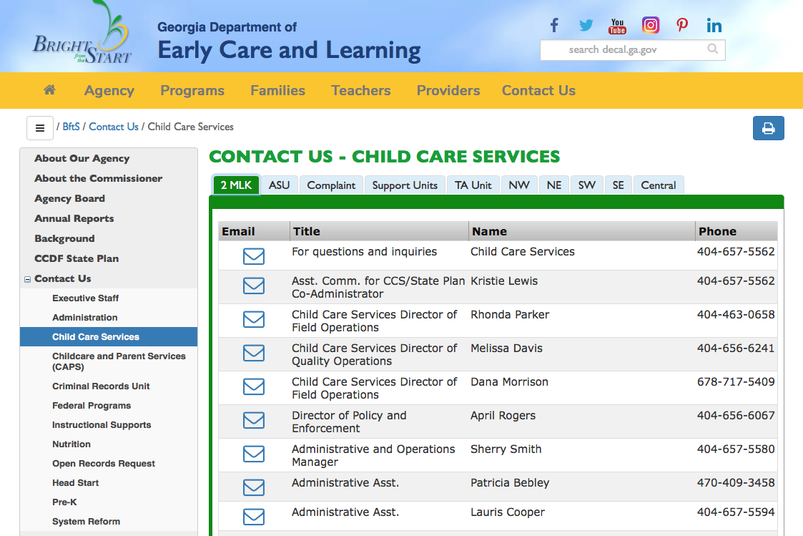Follow the BftS breadcrumb link

[72, 127]
